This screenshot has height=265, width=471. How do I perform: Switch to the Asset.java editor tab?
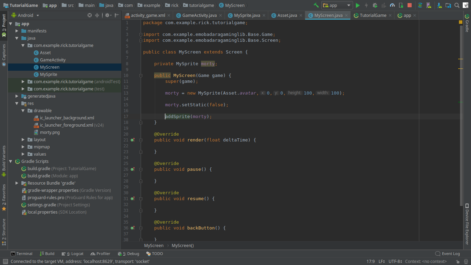click(287, 15)
